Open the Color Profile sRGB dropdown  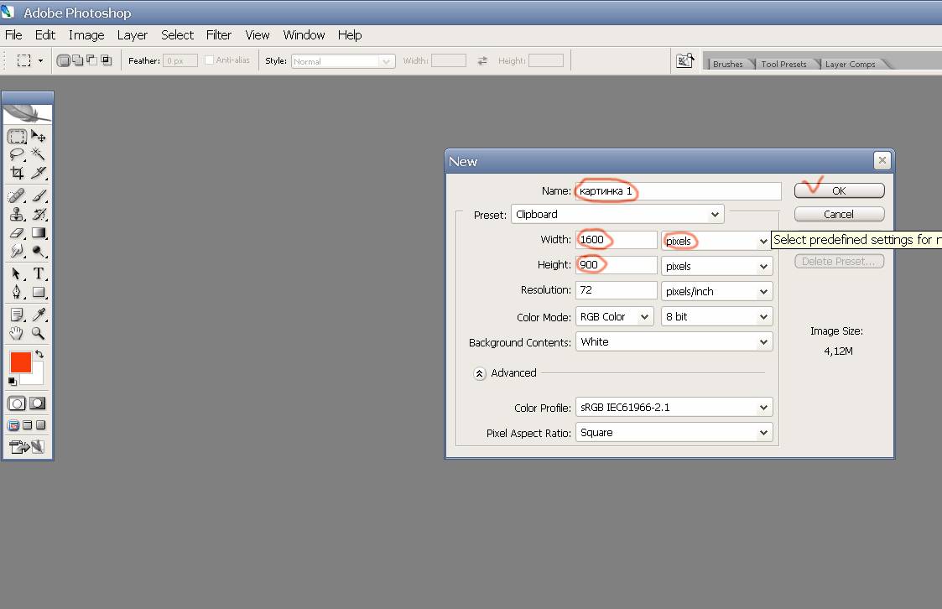click(674, 407)
